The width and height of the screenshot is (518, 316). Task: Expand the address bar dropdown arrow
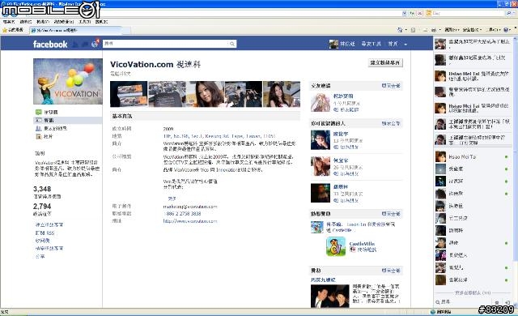click(405, 13)
